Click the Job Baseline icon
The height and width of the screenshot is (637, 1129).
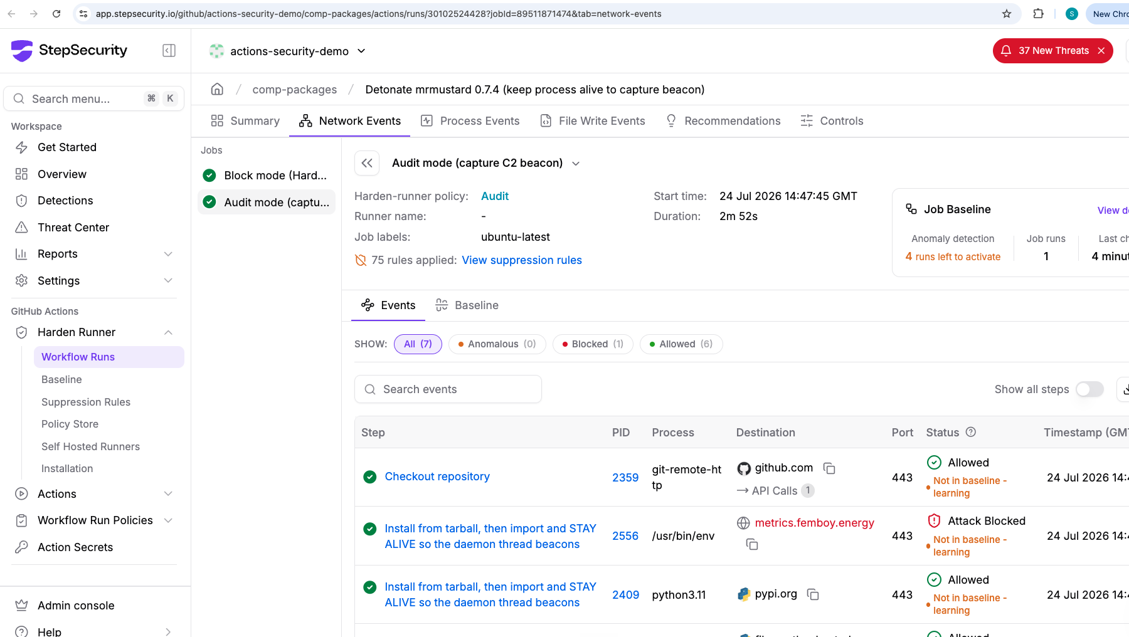[x=911, y=209]
